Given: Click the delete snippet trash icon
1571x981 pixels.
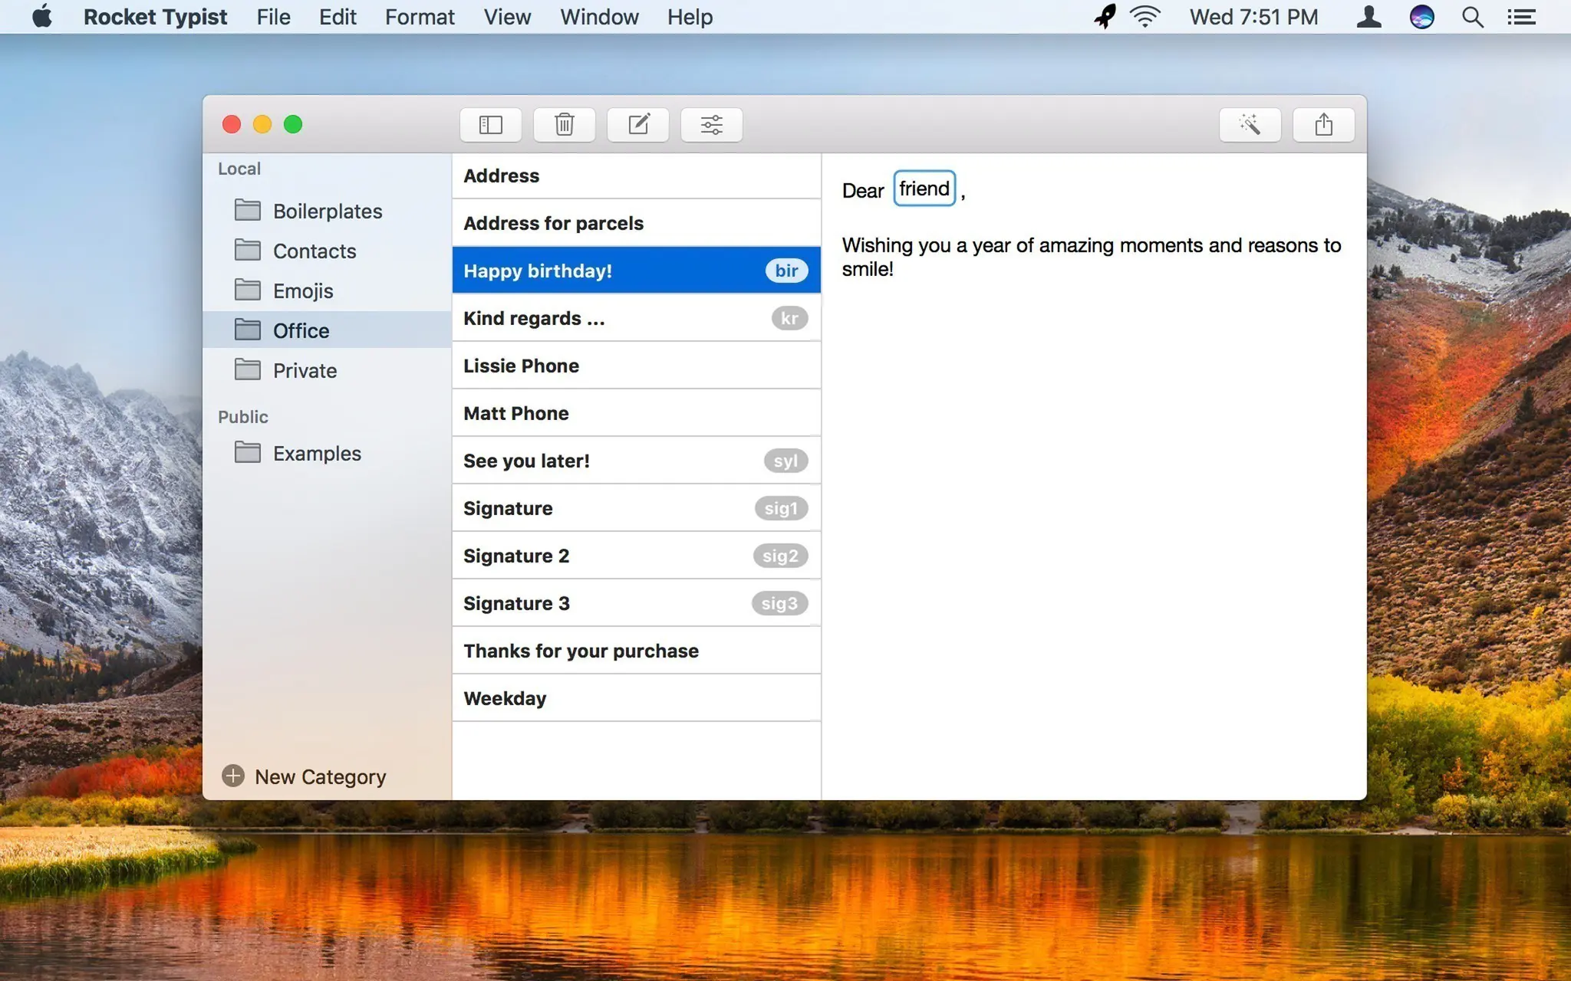Looking at the screenshot, I should (x=563, y=124).
